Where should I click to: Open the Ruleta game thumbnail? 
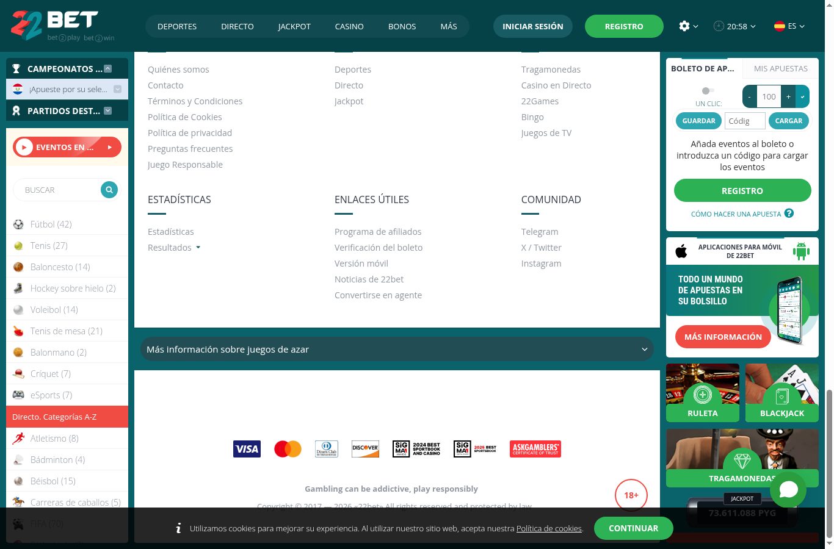coord(703,393)
